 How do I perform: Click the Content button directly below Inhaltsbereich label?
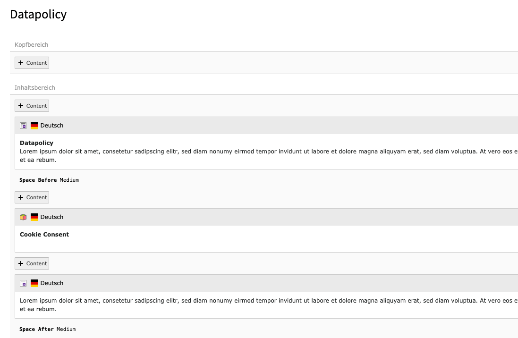pos(32,106)
